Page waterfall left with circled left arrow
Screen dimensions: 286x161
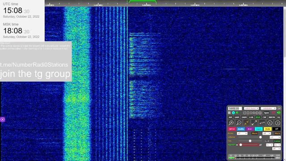(x=270, y=123)
